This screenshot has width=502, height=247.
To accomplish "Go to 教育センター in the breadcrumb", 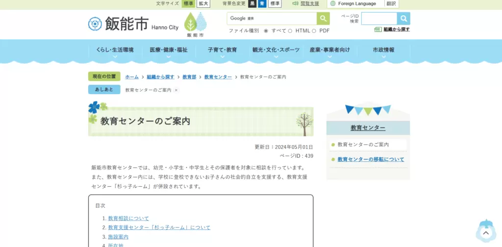I will point(218,77).
